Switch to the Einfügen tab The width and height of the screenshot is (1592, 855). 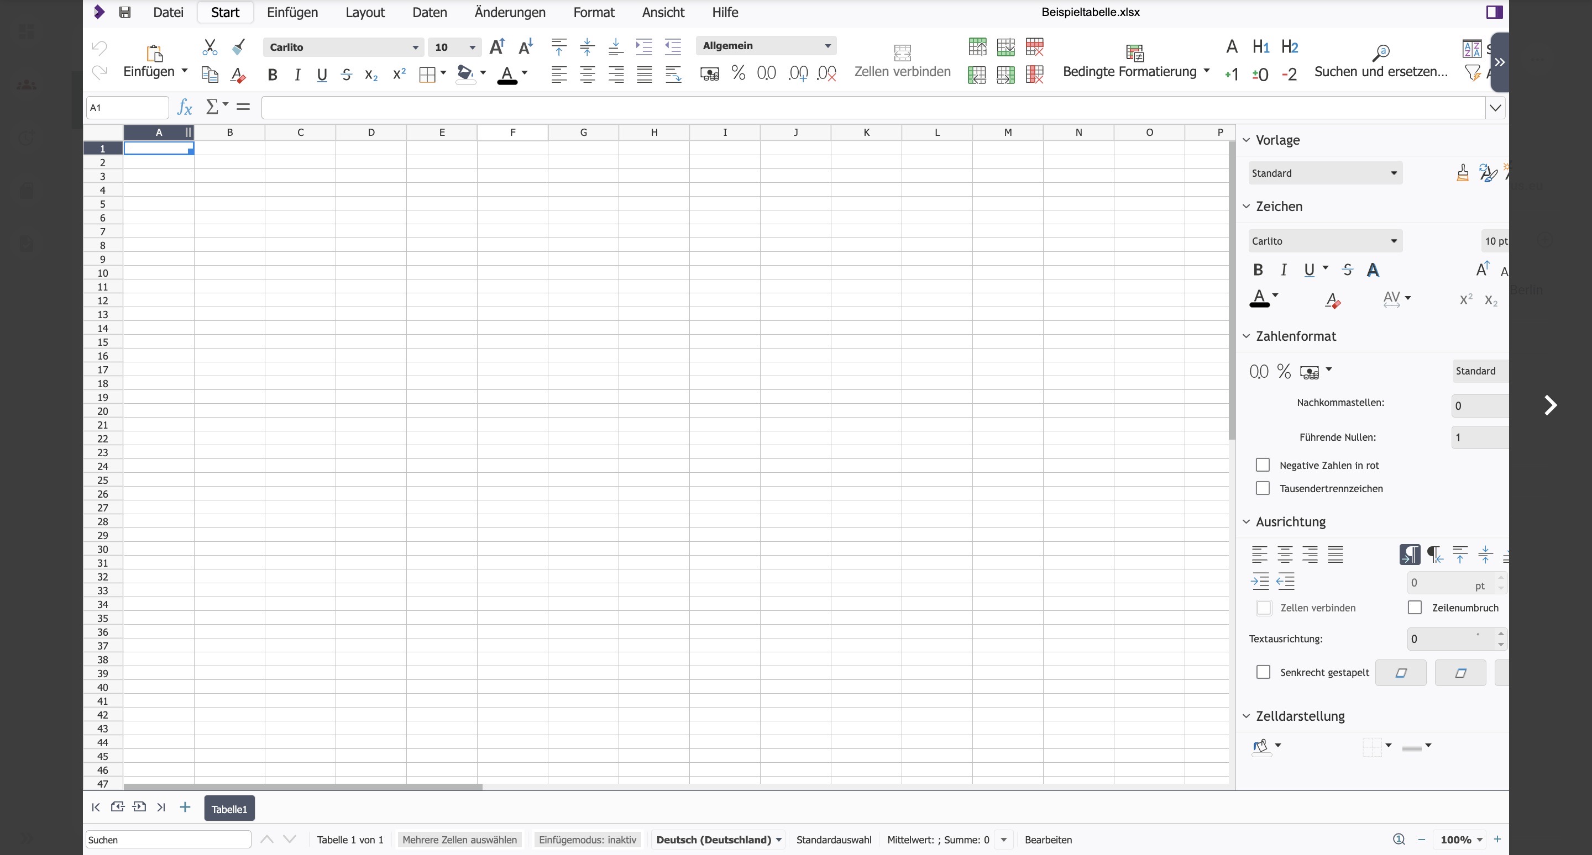pyautogui.click(x=292, y=12)
